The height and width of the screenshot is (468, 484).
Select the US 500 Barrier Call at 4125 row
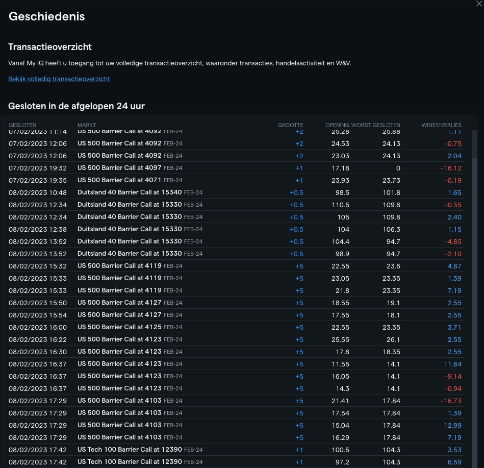119,327
